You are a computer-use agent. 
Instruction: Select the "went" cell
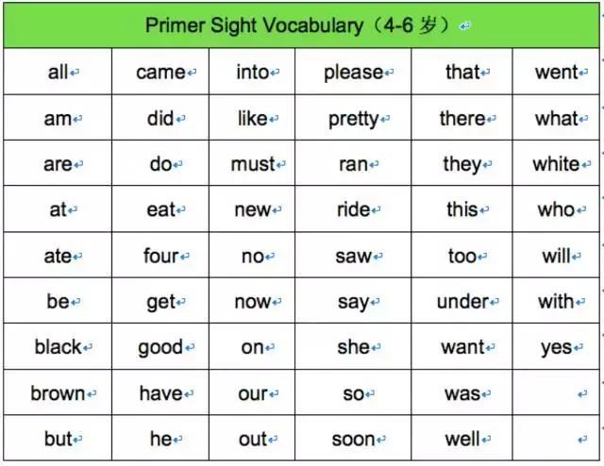click(556, 73)
